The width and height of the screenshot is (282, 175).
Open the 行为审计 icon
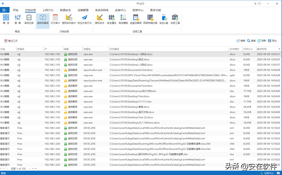point(55,19)
